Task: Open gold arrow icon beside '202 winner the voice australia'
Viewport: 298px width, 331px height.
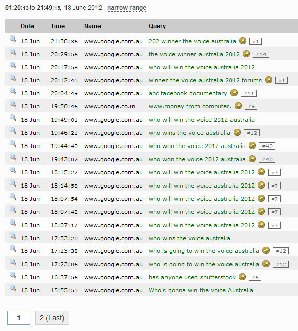Action: tap(243, 41)
